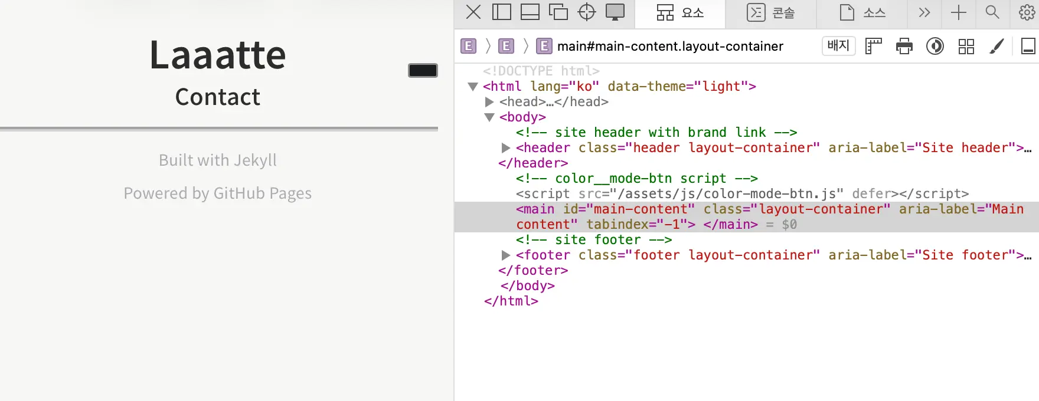This screenshot has height=401, width=1039.
Task: Expand the head element node
Action: point(489,102)
